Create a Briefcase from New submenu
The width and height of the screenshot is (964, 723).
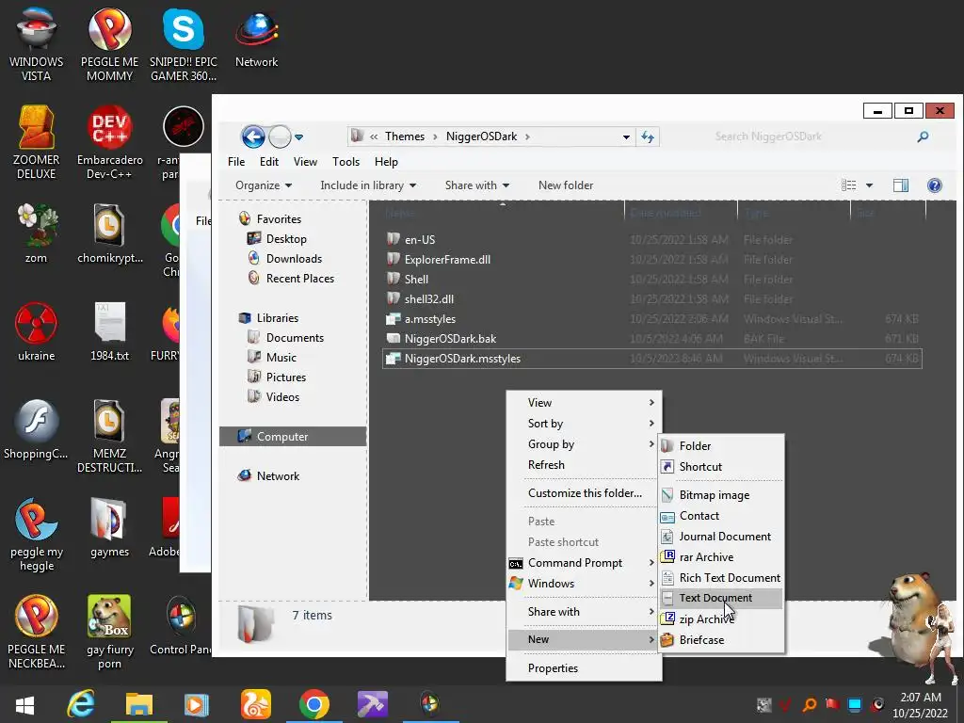[721, 640]
